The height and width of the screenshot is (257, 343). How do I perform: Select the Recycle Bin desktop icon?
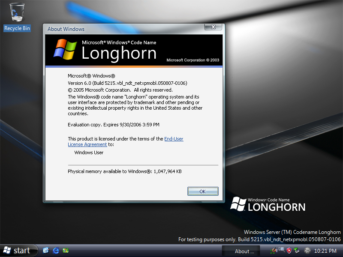[x=17, y=17]
